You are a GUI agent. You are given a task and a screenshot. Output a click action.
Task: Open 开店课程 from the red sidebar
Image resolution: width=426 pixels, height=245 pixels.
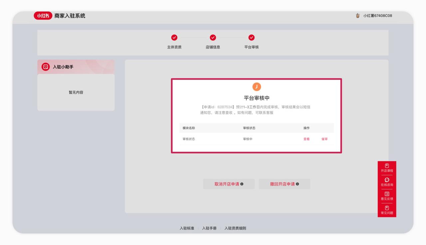coord(387,168)
